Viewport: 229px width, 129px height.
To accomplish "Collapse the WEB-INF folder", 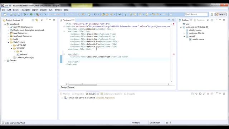I will [11, 48].
